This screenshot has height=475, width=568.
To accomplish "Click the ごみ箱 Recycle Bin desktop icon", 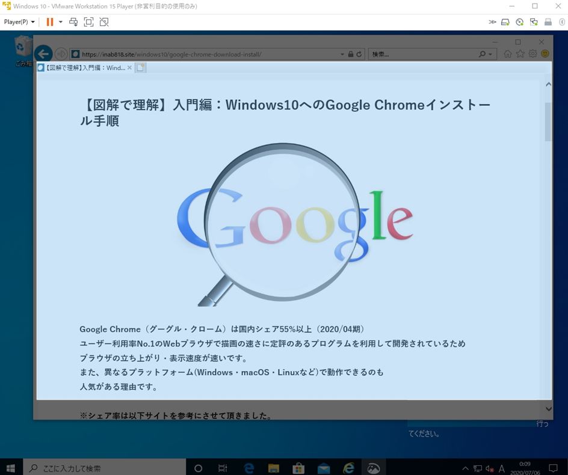I will [x=23, y=51].
